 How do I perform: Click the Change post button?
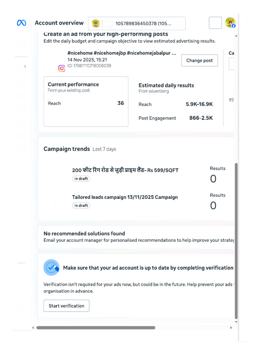[x=199, y=60]
